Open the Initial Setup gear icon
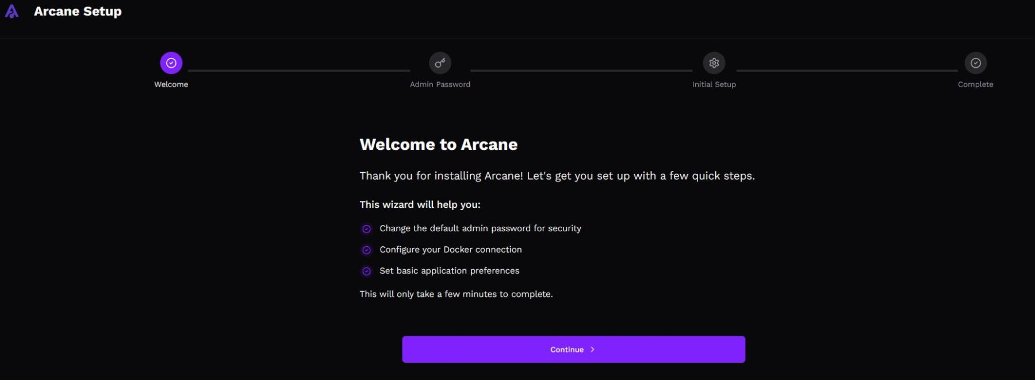The width and height of the screenshot is (1035, 380). pyautogui.click(x=714, y=63)
